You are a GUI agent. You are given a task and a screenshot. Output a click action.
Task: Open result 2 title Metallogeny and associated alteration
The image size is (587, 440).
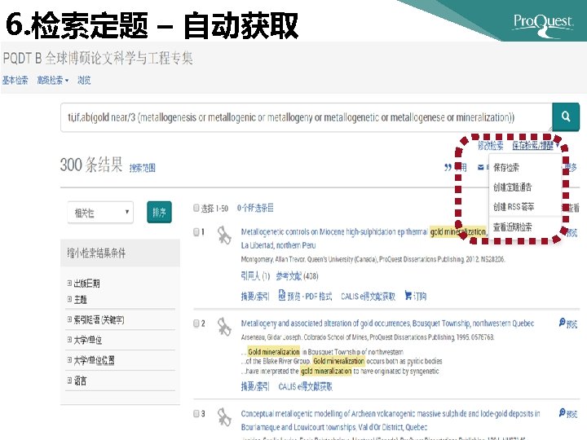point(387,323)
